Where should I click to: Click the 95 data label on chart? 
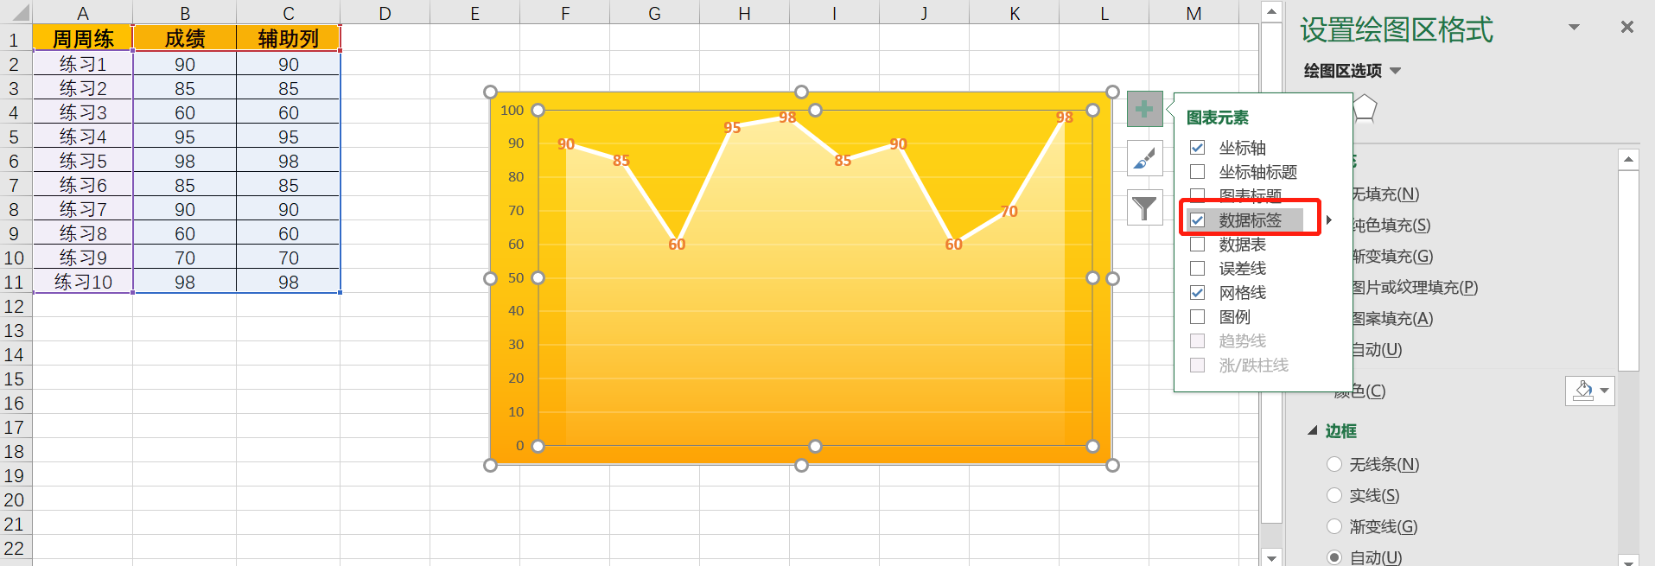732,128
